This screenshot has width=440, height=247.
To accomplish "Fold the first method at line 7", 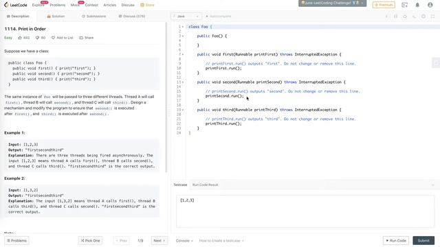I will tap(183, 54).
